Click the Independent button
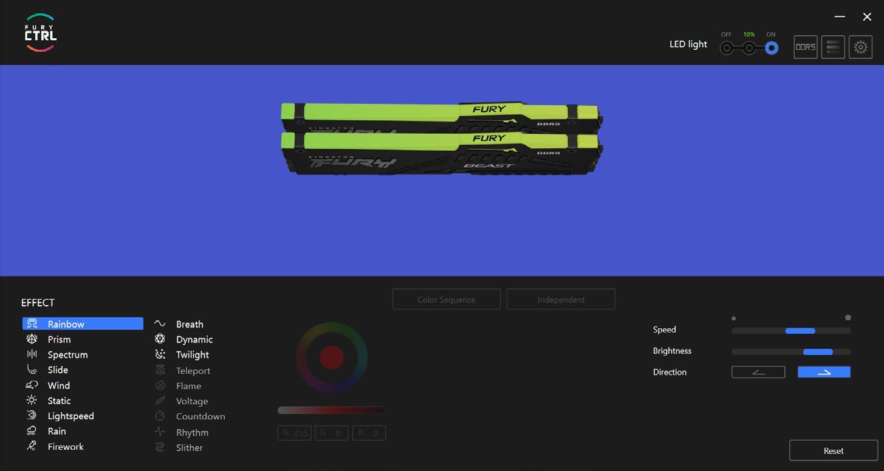The width and height of the screenshot is (884, 471). point(561,299)
